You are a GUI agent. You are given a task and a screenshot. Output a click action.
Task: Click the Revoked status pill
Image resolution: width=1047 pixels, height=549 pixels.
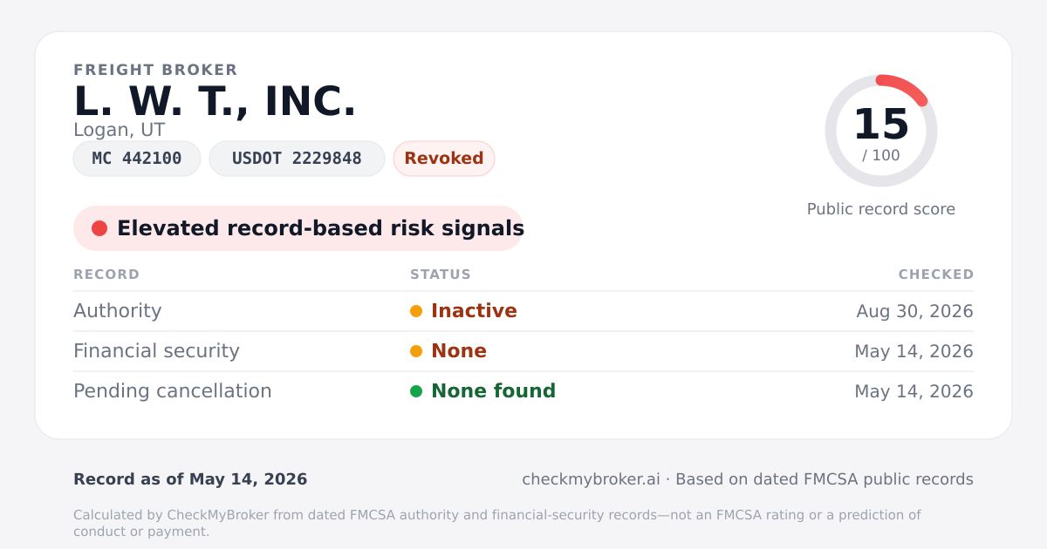tap(444, 159)
